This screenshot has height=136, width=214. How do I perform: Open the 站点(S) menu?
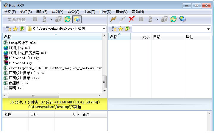26,12
